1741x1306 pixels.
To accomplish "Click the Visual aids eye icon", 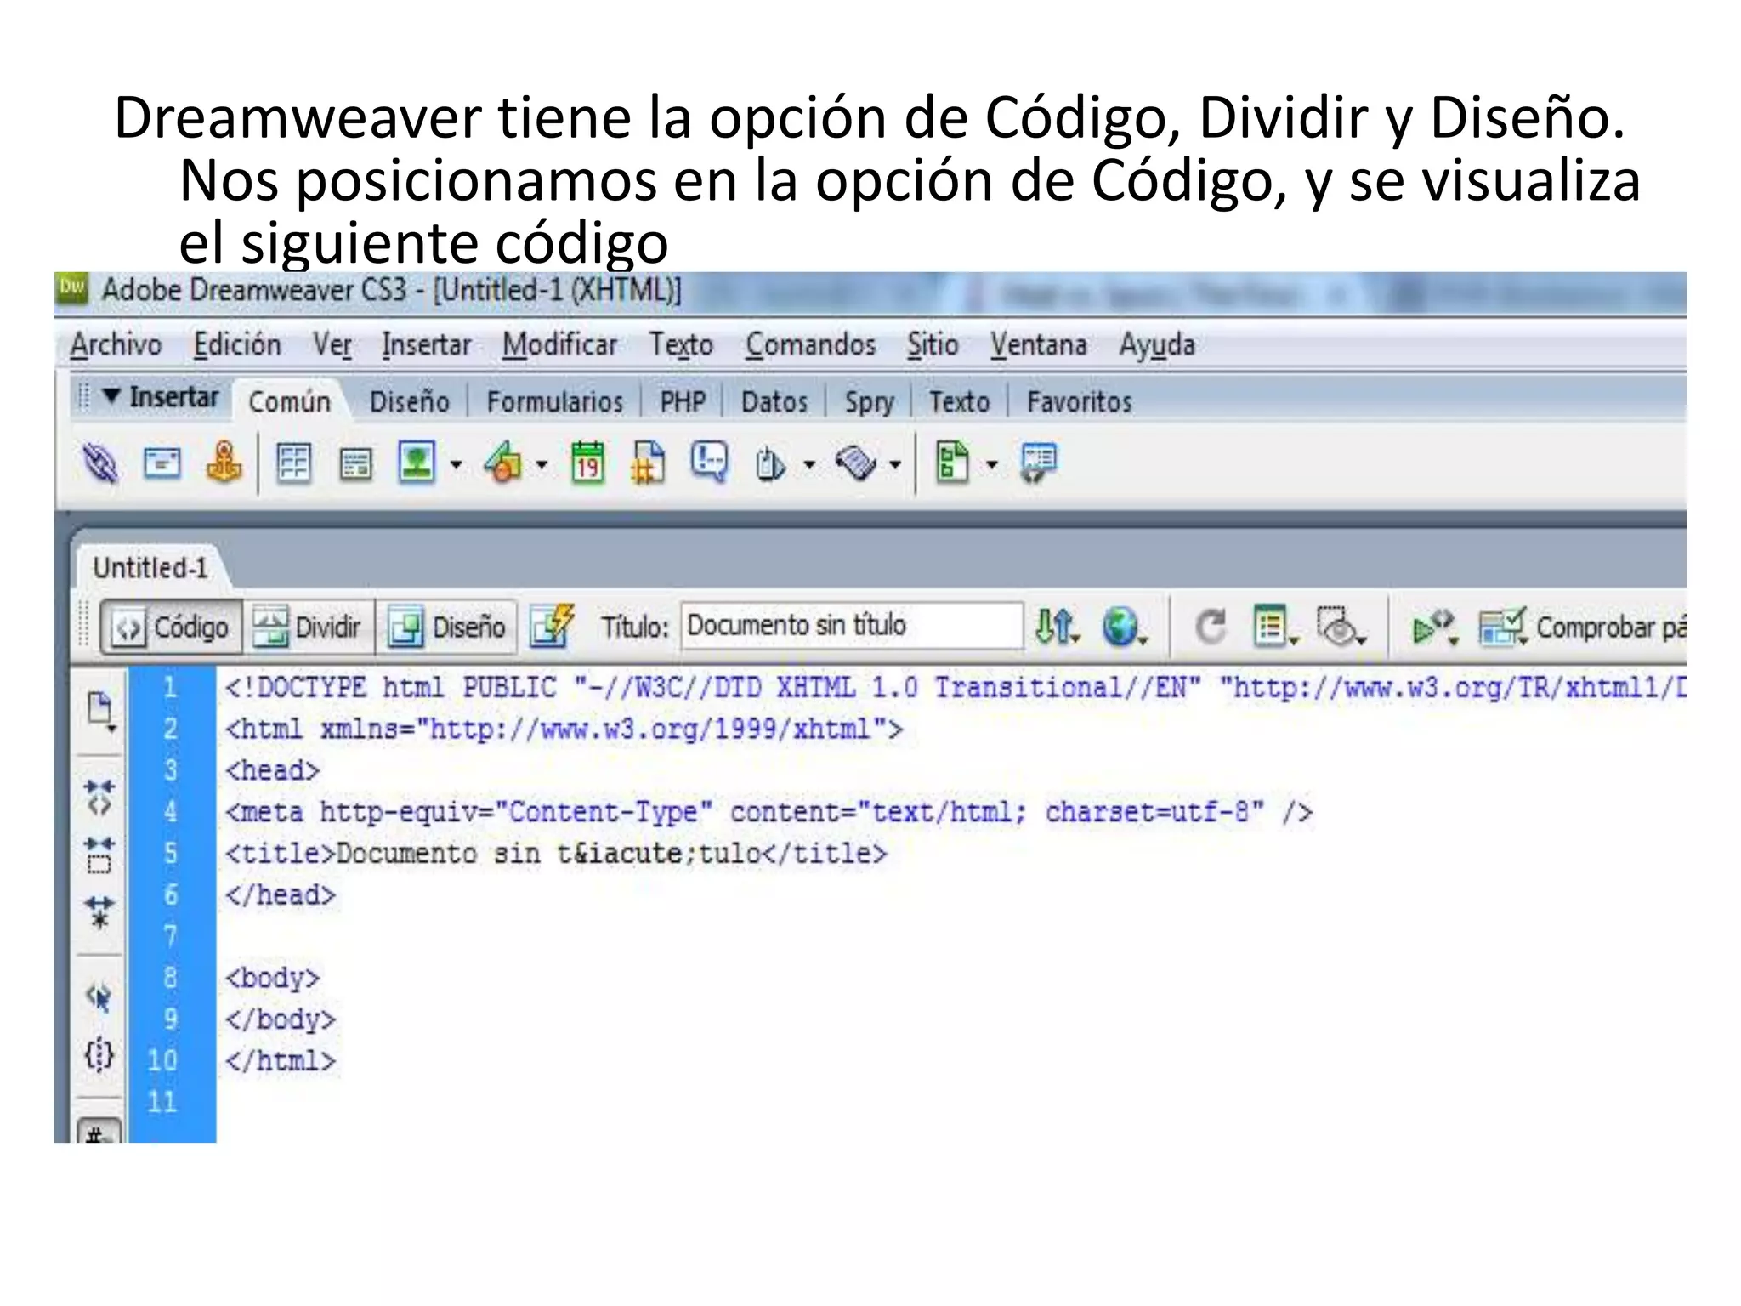I will [1341, 627].
